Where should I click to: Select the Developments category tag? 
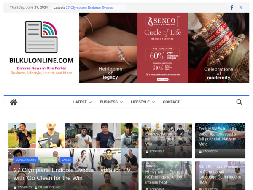(26, 160)
